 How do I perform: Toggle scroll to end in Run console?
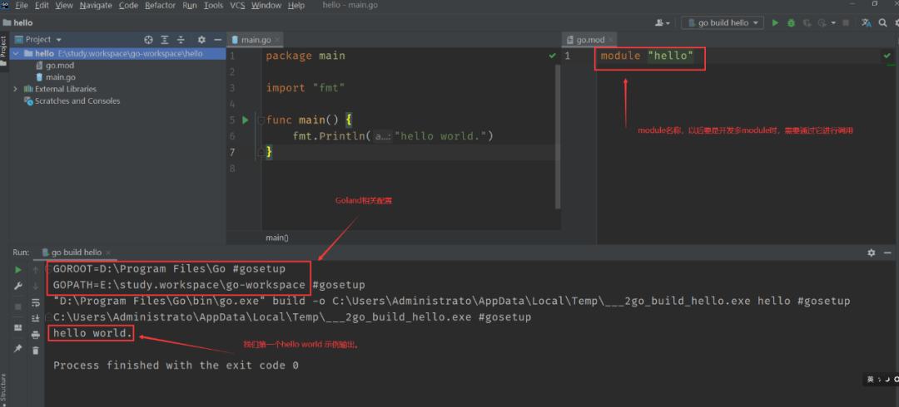coord(35,318)
